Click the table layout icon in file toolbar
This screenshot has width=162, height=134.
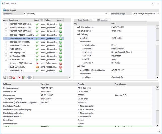click(x=10, y=77)
